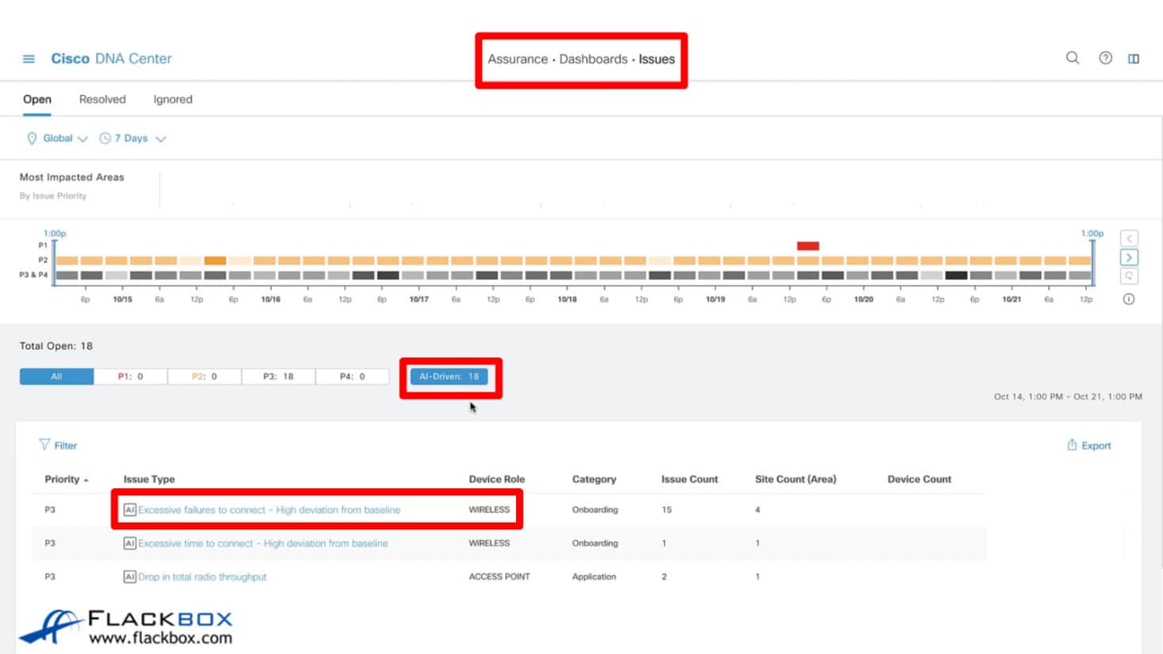This screenshot has height=654, width=1163.
Task: Click the side panel layout icon
Action: coord(1134,59)
